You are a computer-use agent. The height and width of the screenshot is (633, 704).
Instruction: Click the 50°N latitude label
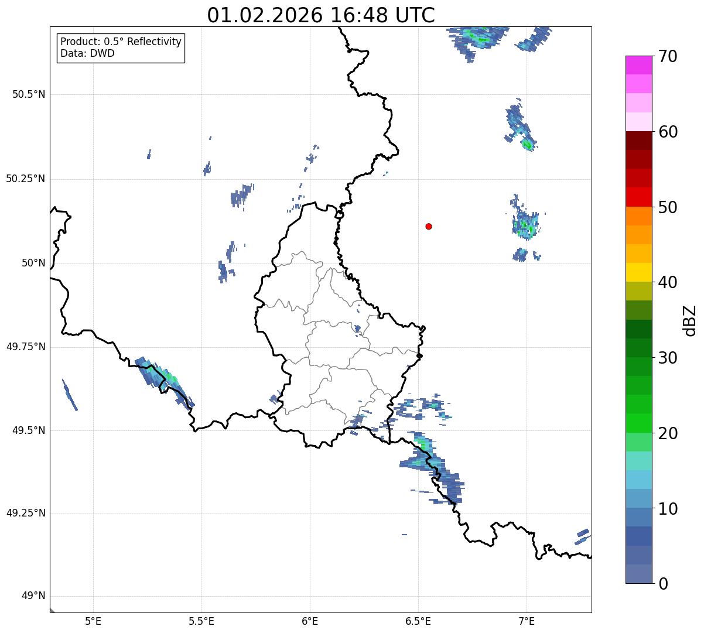tap(33, 264)
